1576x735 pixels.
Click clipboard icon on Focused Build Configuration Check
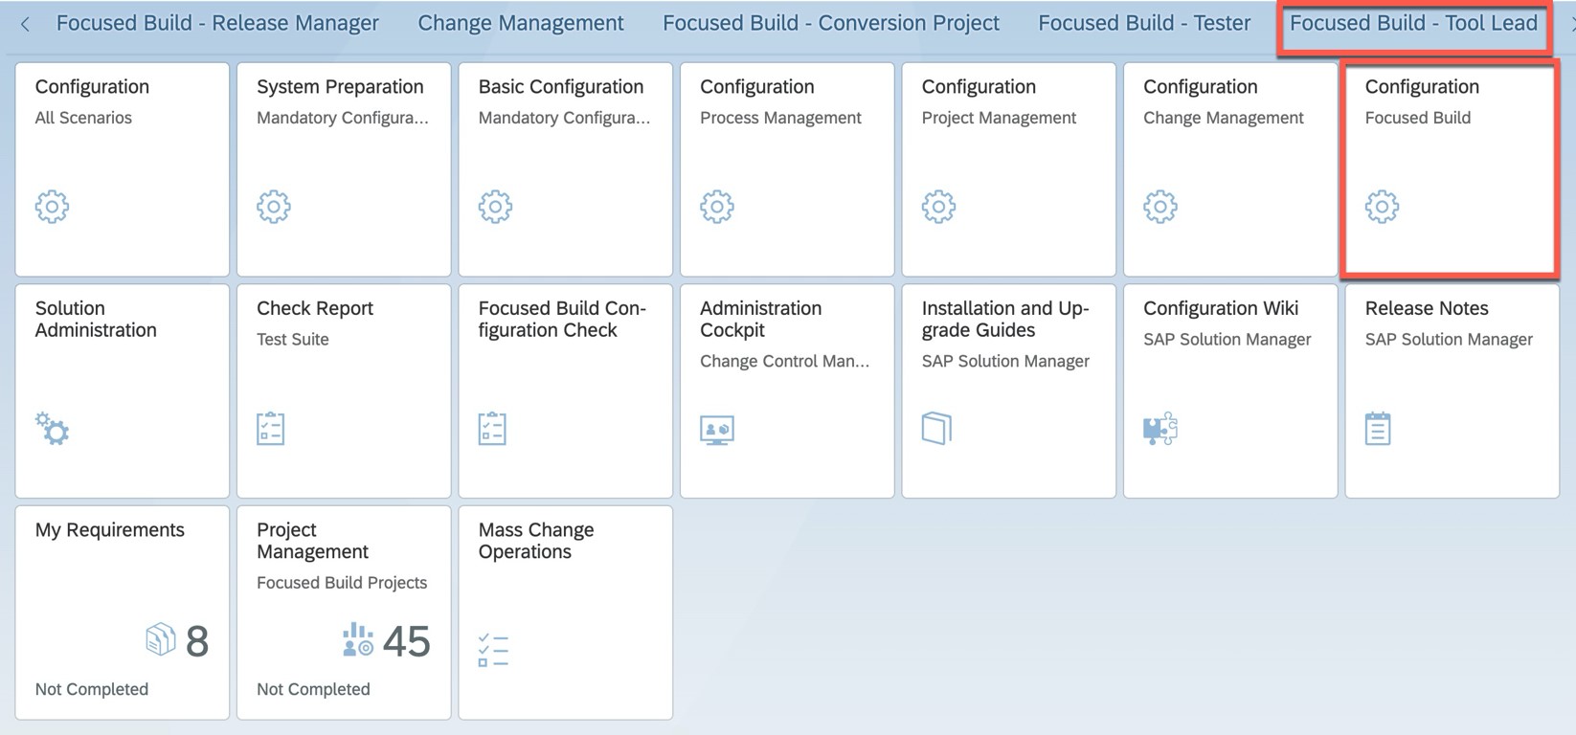492,429
